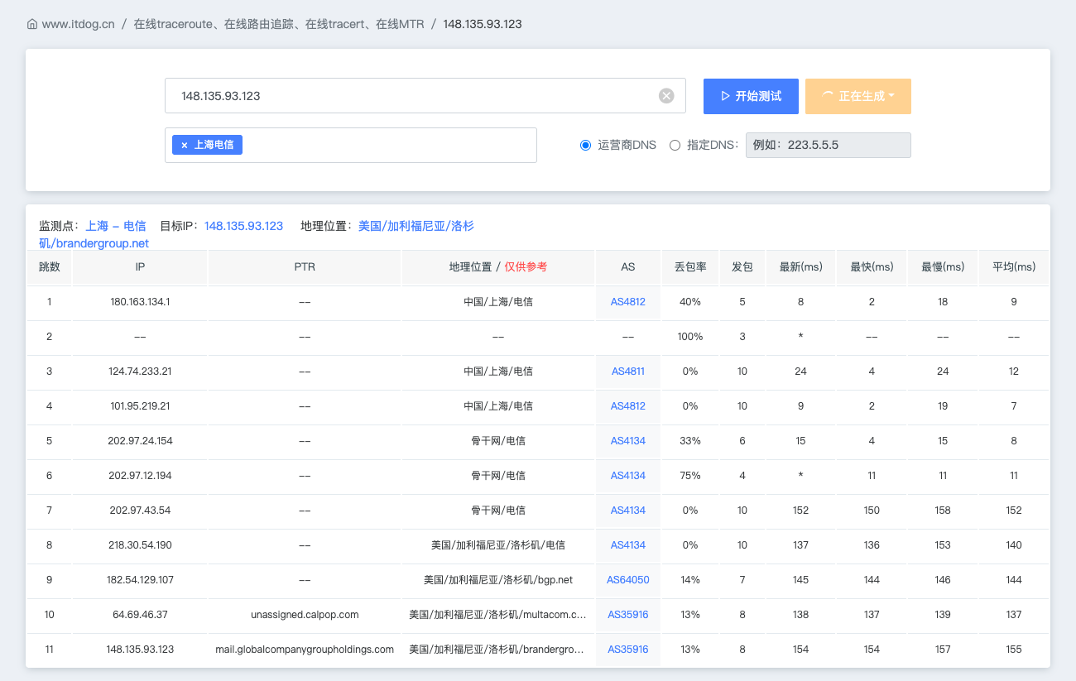Viewport: 1076px width, 681px height.
Task: Open AS4134 link for 202.97.12.194
Action: click(628, 476)
